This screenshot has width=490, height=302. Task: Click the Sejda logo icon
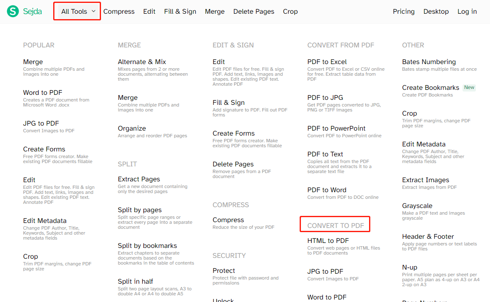tap(13, 11)
